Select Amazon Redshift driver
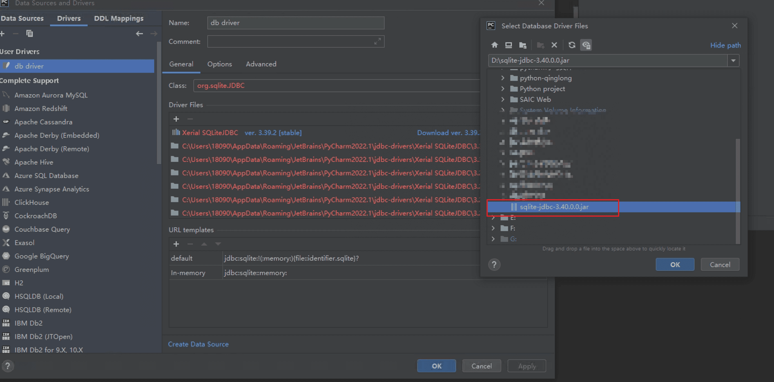This screenshot has height=382, width=774. [x=41, y=109]
